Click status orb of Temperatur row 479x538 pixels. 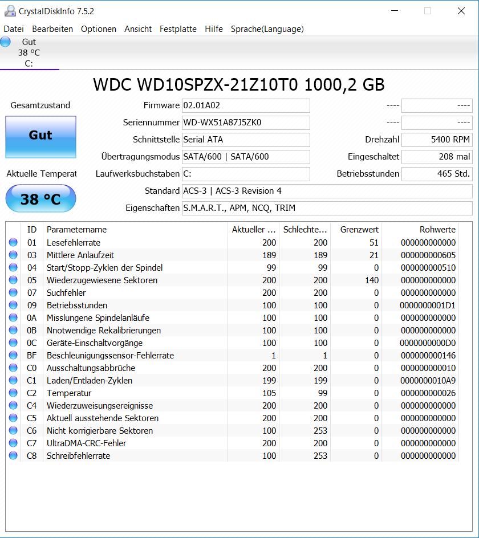pos(13,393)
